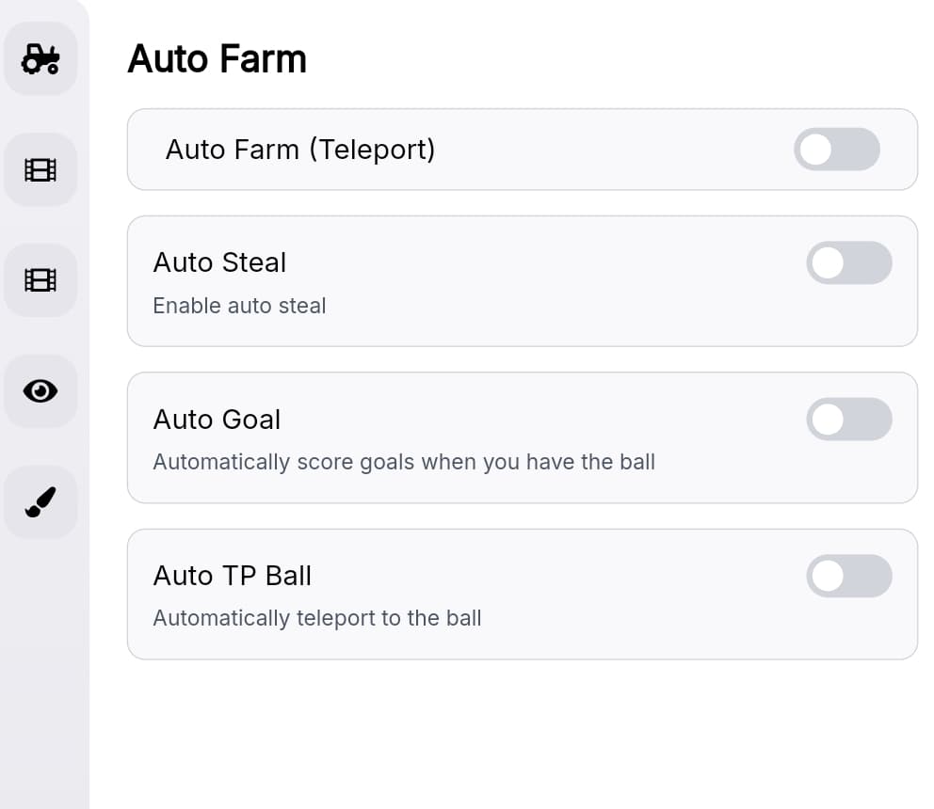Select the upper film strip sidebar icon
This screenshot has width=934, height=809.
[x=40, y=169]
